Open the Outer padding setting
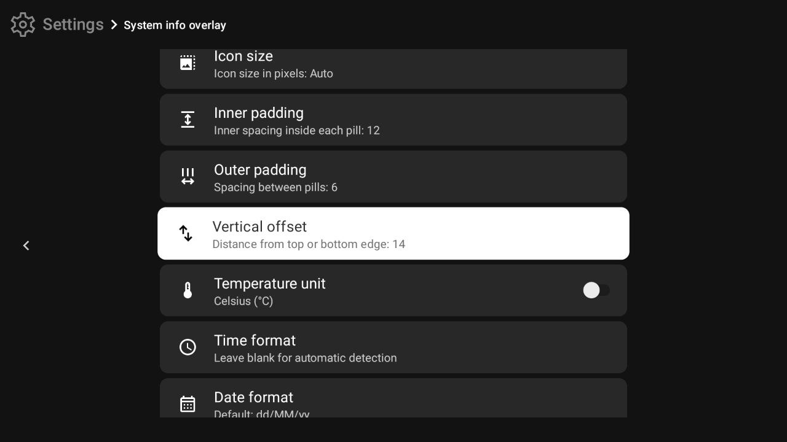This screenshot has height=442, width=787. pyautogui.click(x=393, y=176)
